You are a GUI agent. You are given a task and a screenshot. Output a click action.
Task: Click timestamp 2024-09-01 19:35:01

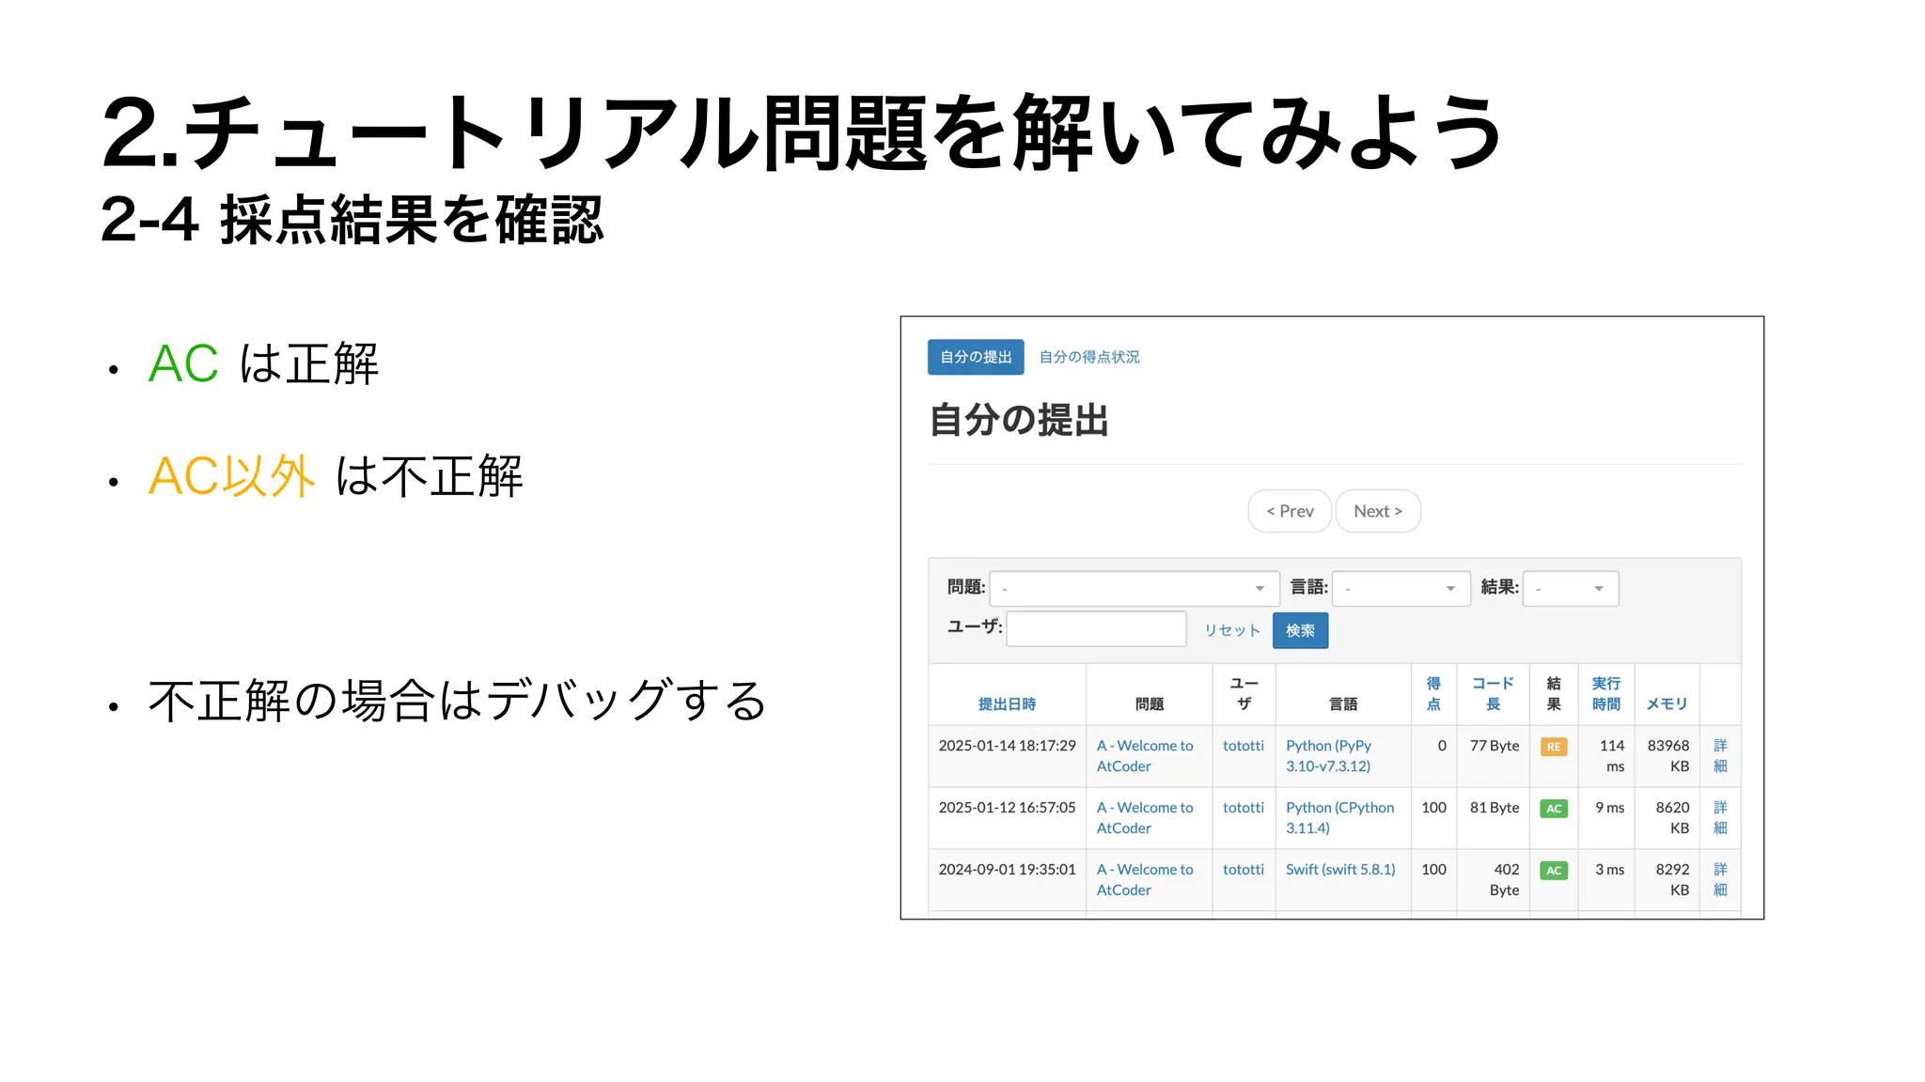click(1007, 869)
